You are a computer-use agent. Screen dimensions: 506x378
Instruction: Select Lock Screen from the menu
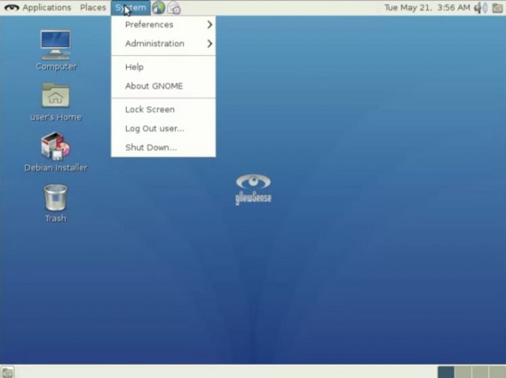(163, 110)
